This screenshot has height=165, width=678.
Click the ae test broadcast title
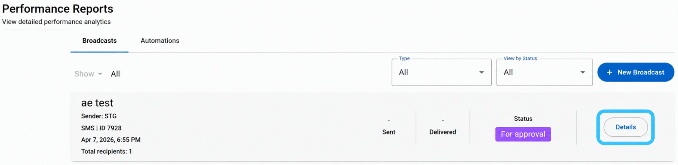tap(97, 103)
